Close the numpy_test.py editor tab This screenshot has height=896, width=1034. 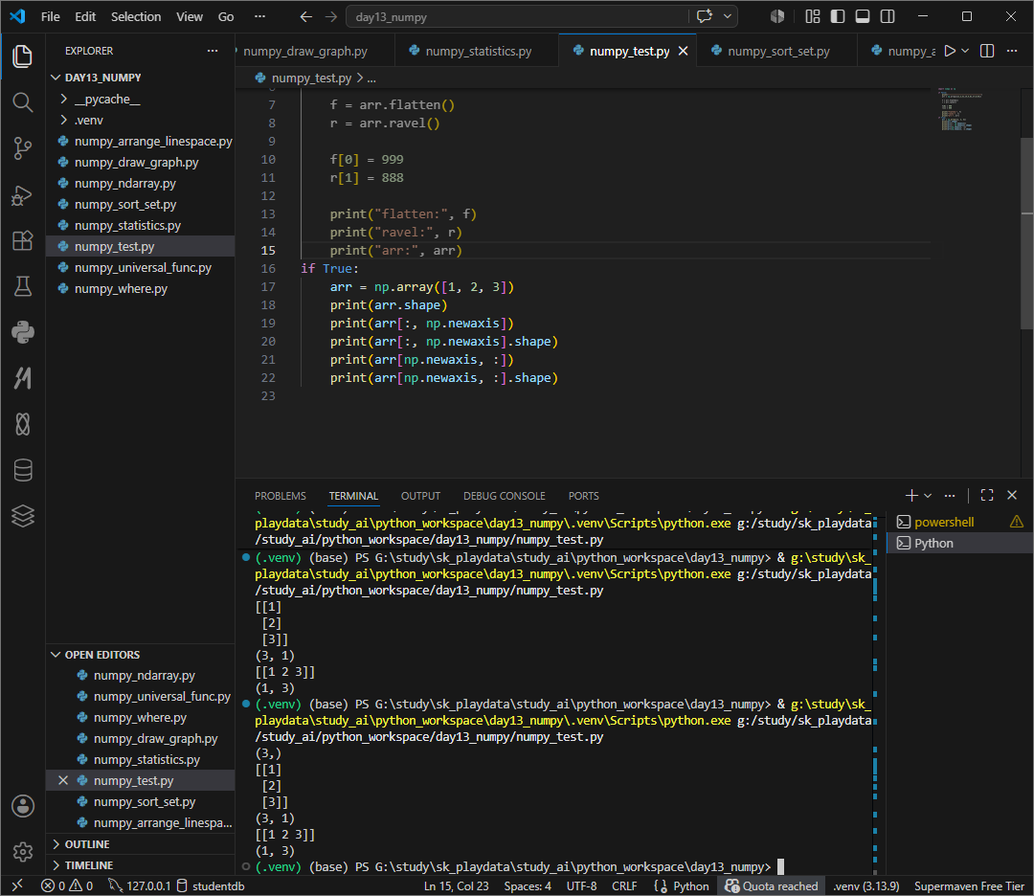[x=684, y=51]
